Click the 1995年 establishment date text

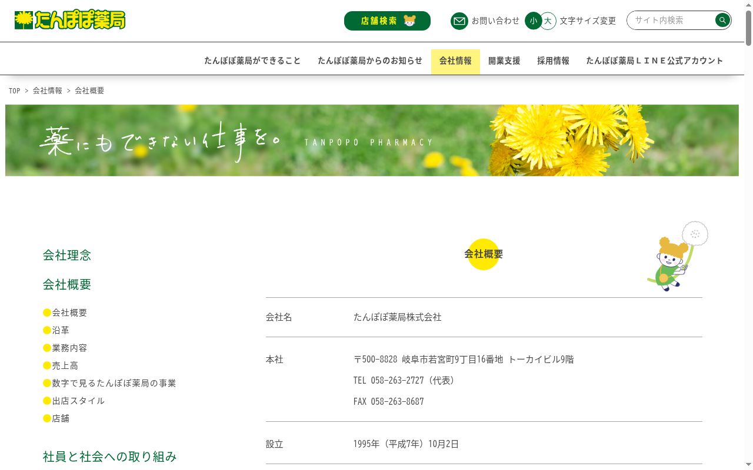(406, 444)
